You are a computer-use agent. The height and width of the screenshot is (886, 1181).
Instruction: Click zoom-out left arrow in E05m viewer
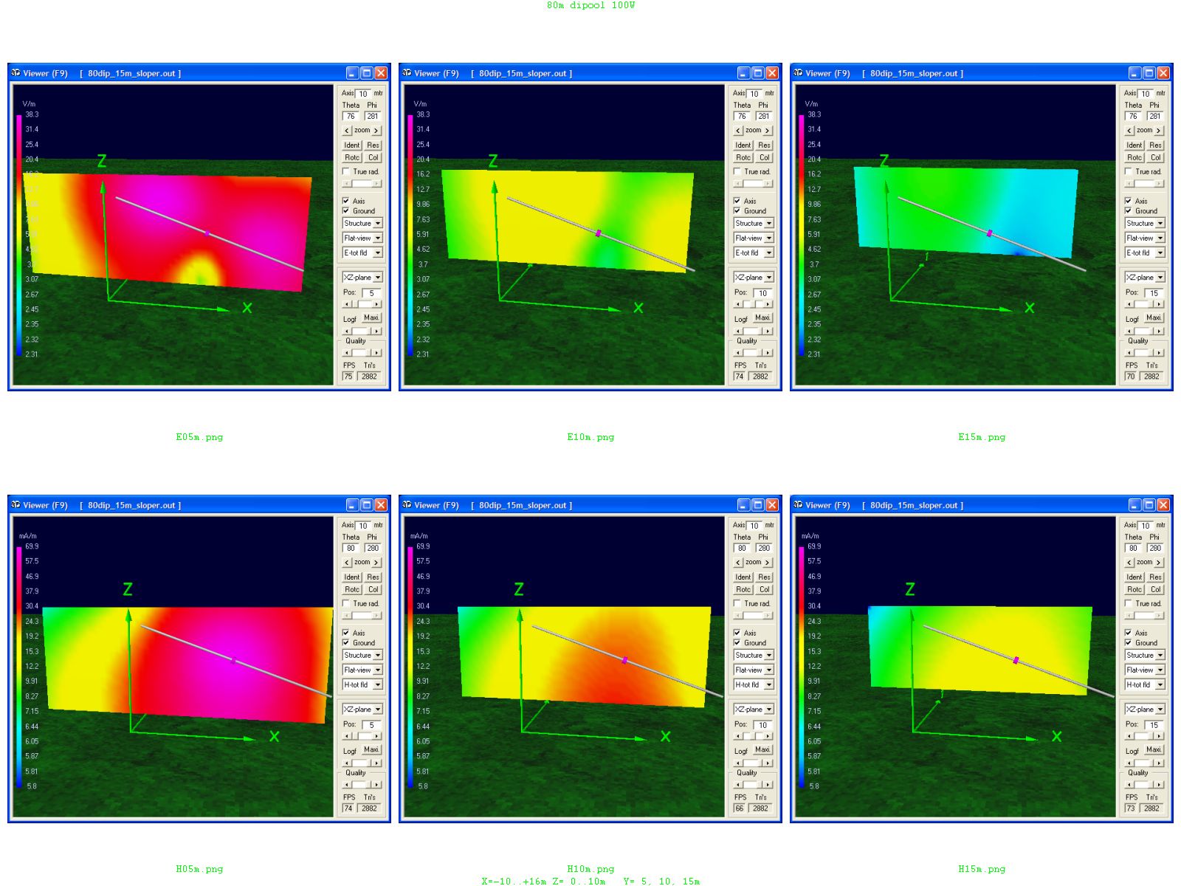click(348, 131)
